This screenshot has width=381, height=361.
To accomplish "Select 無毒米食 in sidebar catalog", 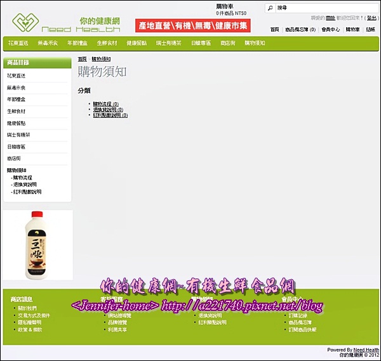I will (x=16, y=88).
